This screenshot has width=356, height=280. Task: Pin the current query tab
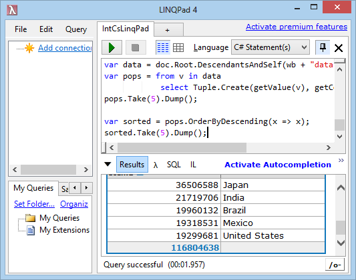click(x=323, y=47)
